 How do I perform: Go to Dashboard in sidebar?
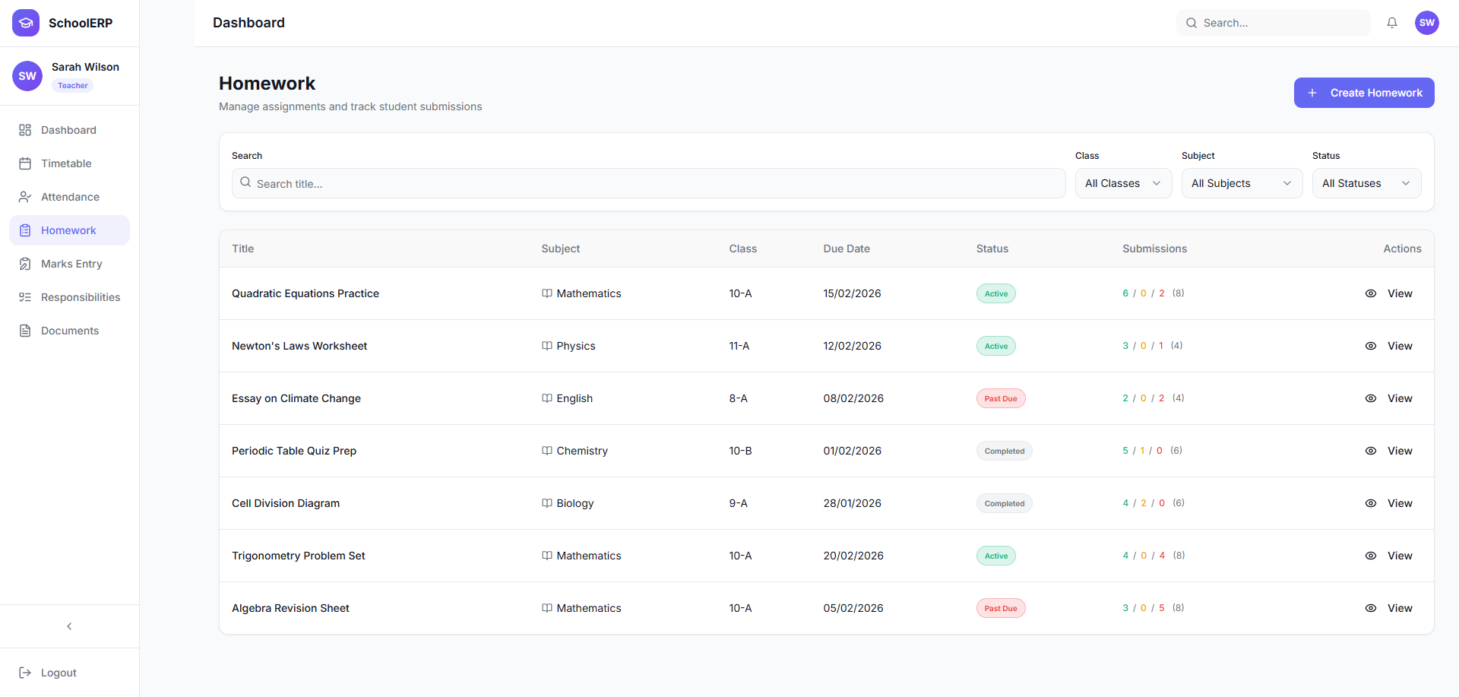pos(69,130)
